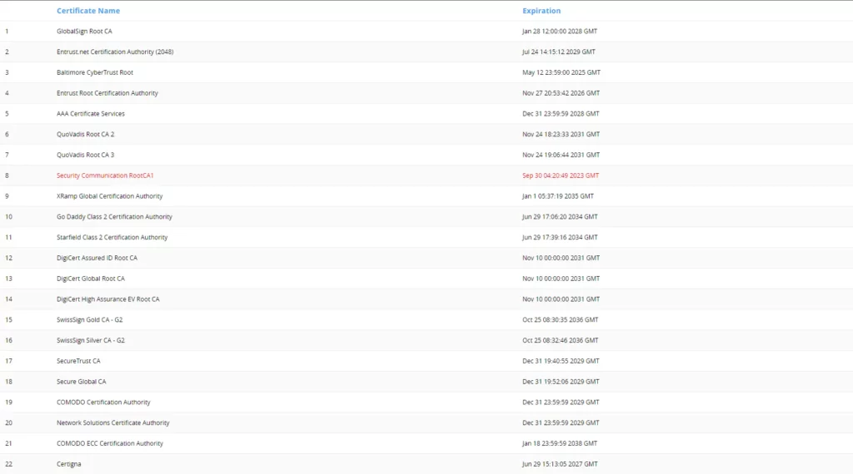Click expiration Jun 29 17:06:20 2034 GMT
853x474 pixels.
point(560,217)
